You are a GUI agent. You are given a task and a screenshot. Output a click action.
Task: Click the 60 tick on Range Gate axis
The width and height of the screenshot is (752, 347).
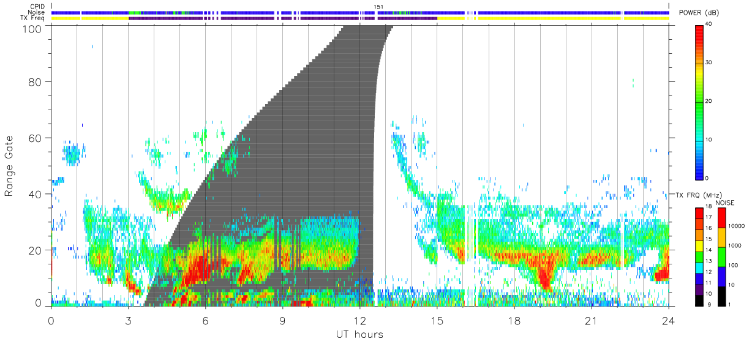pos(34,138)
